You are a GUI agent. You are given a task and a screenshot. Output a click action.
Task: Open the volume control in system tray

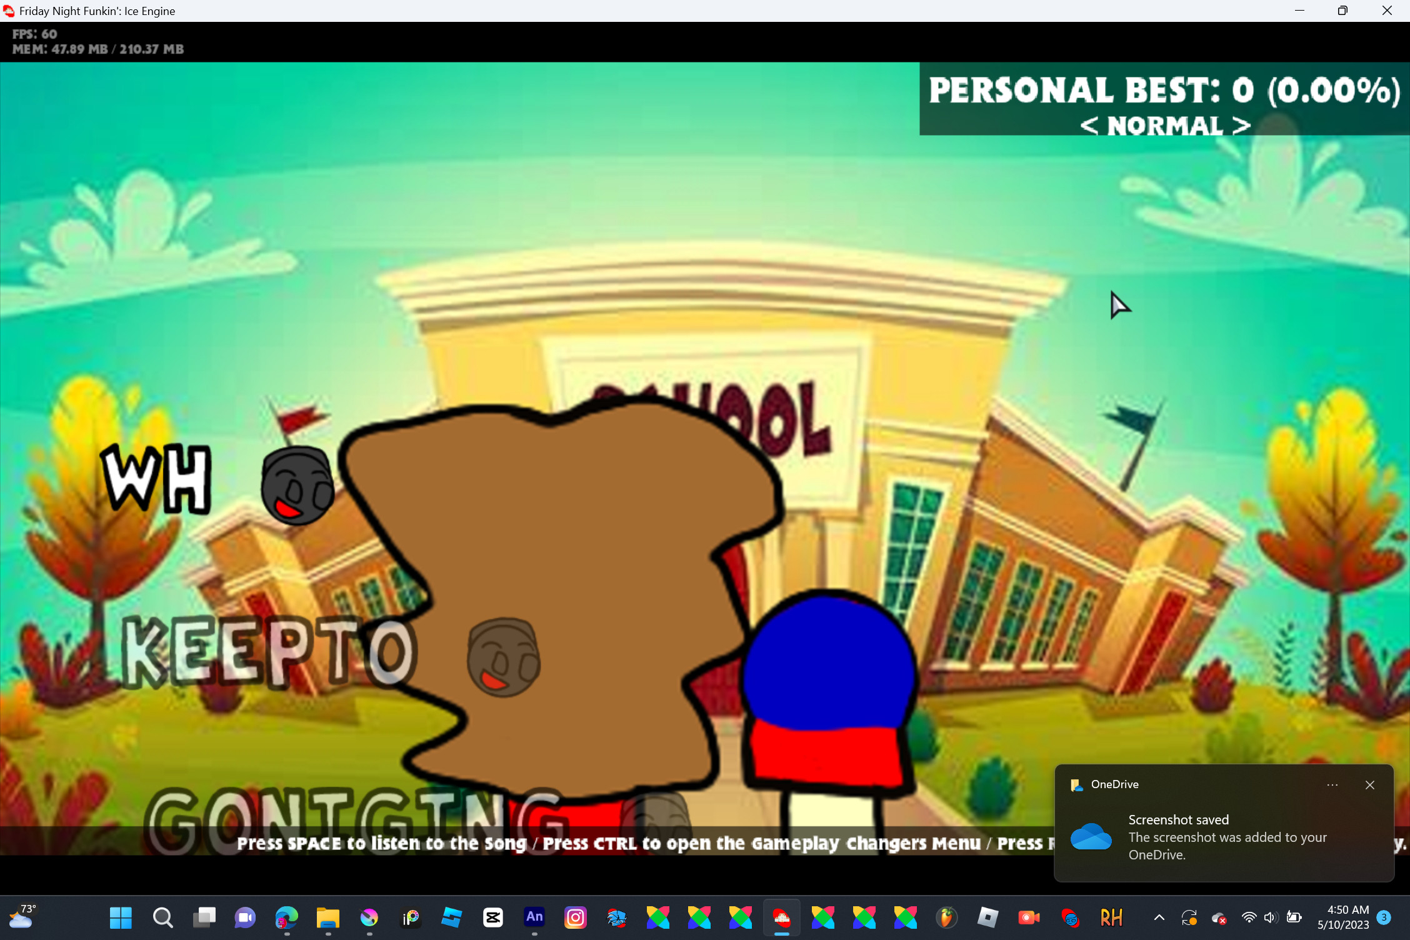(x=1270, y=917)
